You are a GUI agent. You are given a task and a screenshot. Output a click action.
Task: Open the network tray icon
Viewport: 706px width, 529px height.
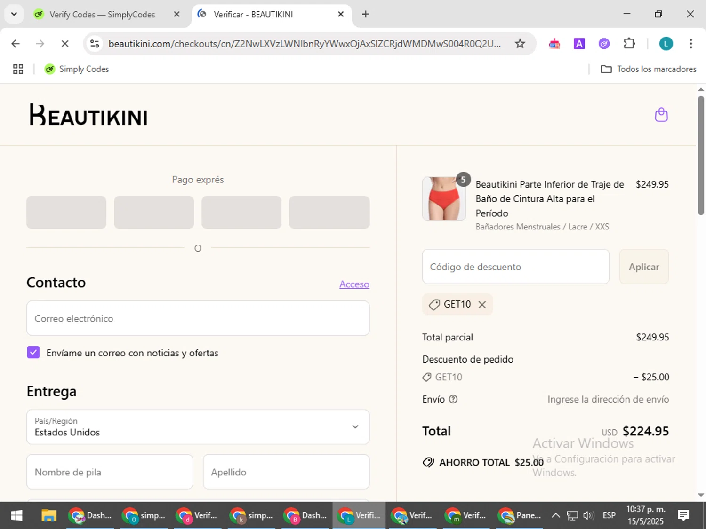[x=572, y=516]
